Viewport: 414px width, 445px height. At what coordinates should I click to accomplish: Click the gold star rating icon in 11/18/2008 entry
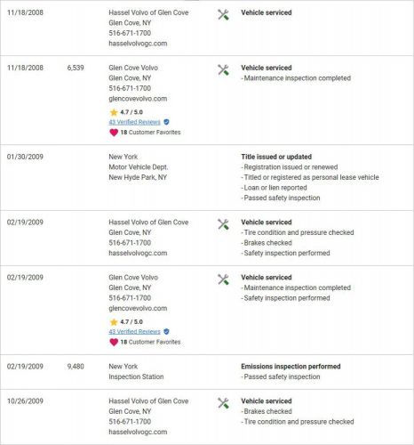click(x=114, y=112)
